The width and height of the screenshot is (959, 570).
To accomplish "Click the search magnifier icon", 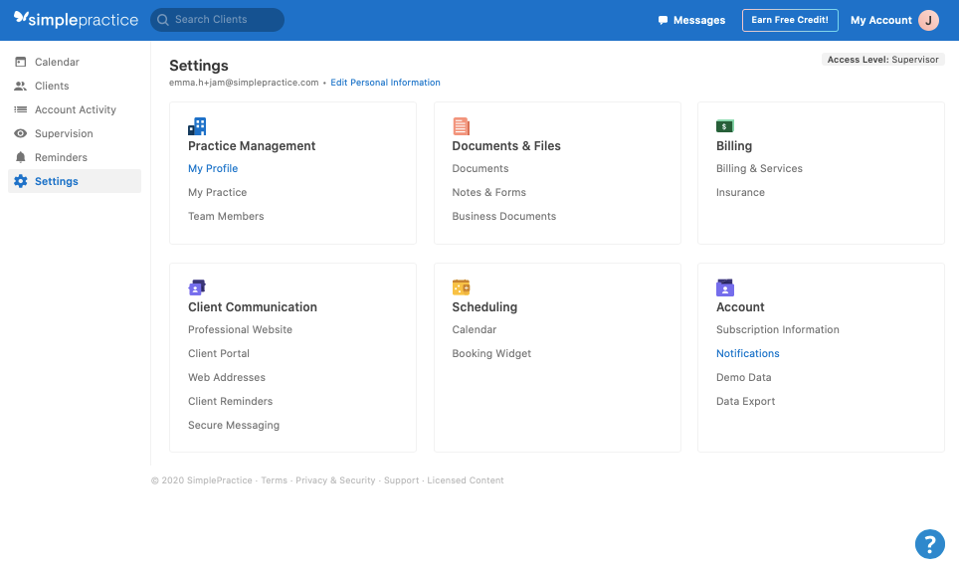I will (x=163, y=20).
